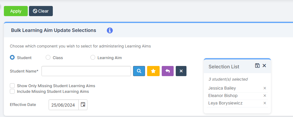The height and width of the screenshot is (117, 293).
Task: Select the Student radio option
Action: tap(12, 57)
